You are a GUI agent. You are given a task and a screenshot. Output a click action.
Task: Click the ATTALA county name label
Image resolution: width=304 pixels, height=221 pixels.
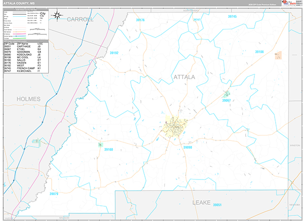(x=184, y=77)
